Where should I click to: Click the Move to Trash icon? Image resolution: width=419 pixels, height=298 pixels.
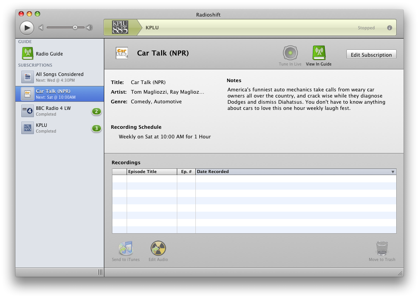[382, 249]
